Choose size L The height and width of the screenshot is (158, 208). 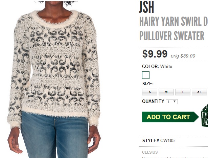183,92
